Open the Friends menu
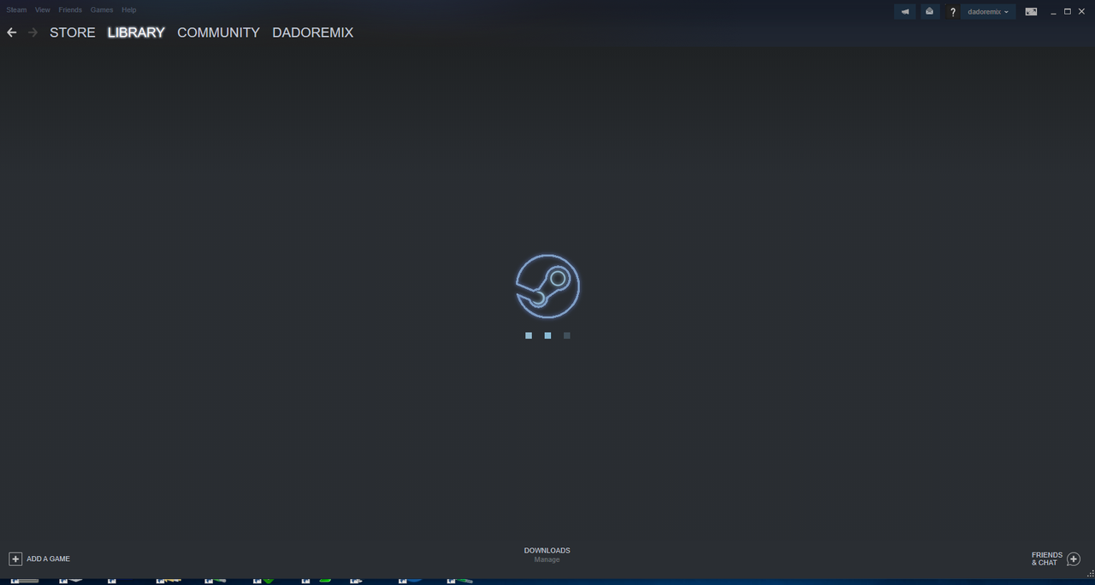Image resolution: width=1095 pixels, height=585 pixels. [70, 10]
